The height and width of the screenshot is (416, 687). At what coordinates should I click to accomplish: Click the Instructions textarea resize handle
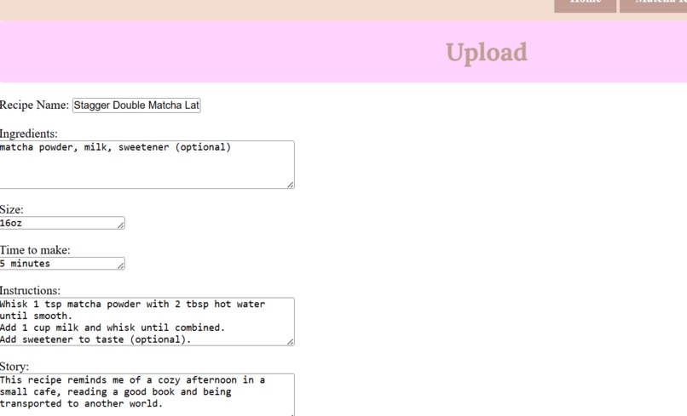291,342
